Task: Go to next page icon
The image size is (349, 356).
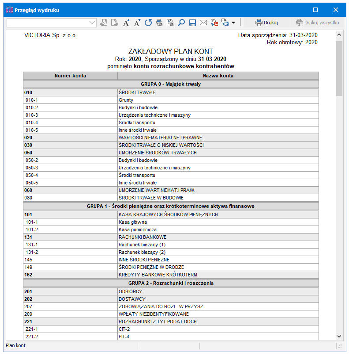Action: (115, 23)
